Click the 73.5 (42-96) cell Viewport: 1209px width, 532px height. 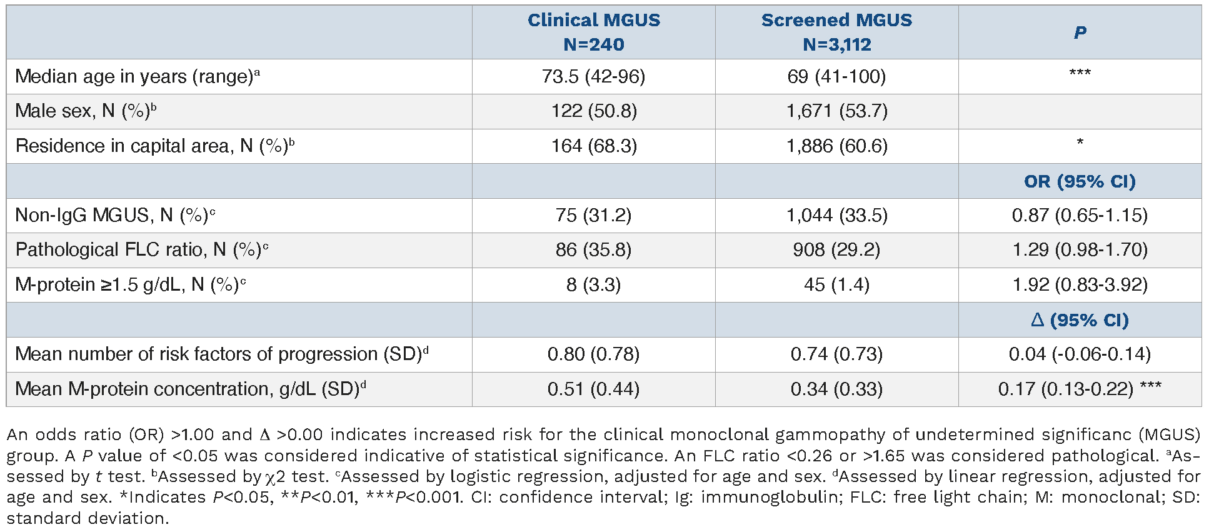tap(593, 76)
